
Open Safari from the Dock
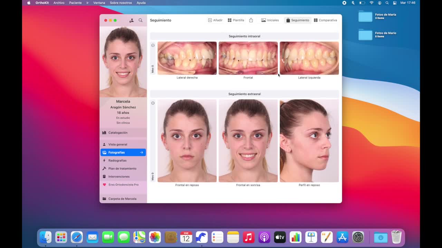[x=77, y=237]
